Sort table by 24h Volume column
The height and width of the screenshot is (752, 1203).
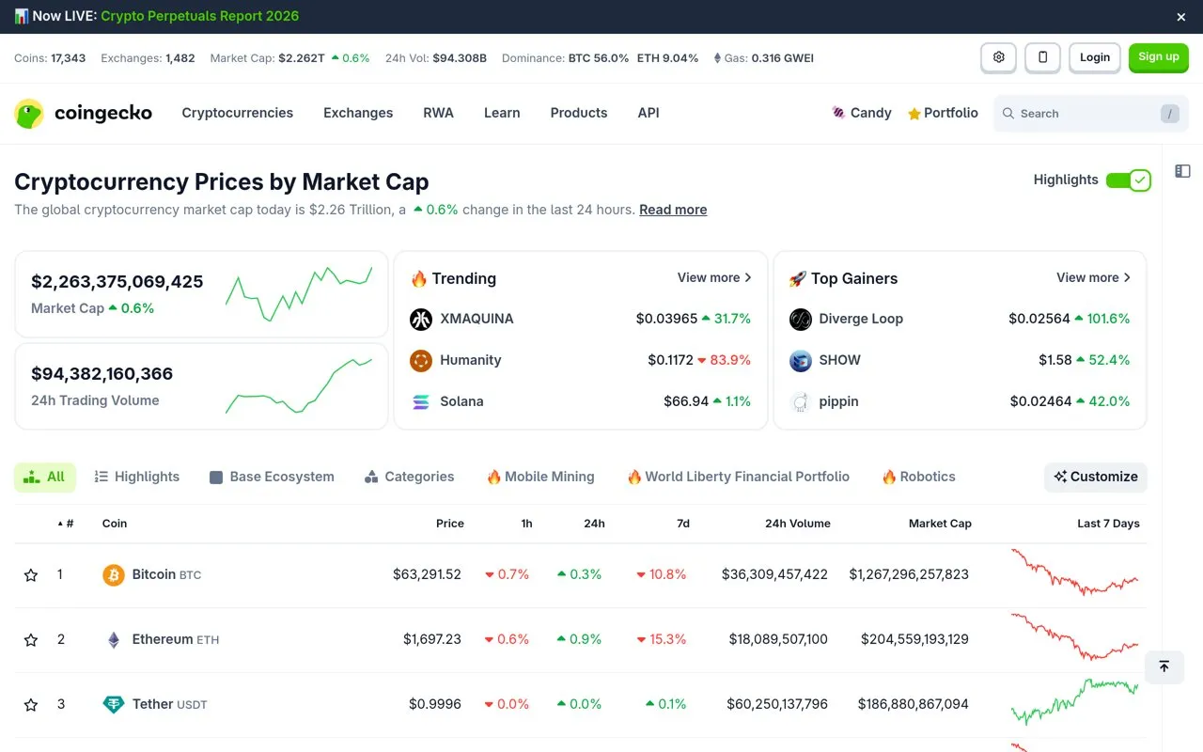(798, 524)
